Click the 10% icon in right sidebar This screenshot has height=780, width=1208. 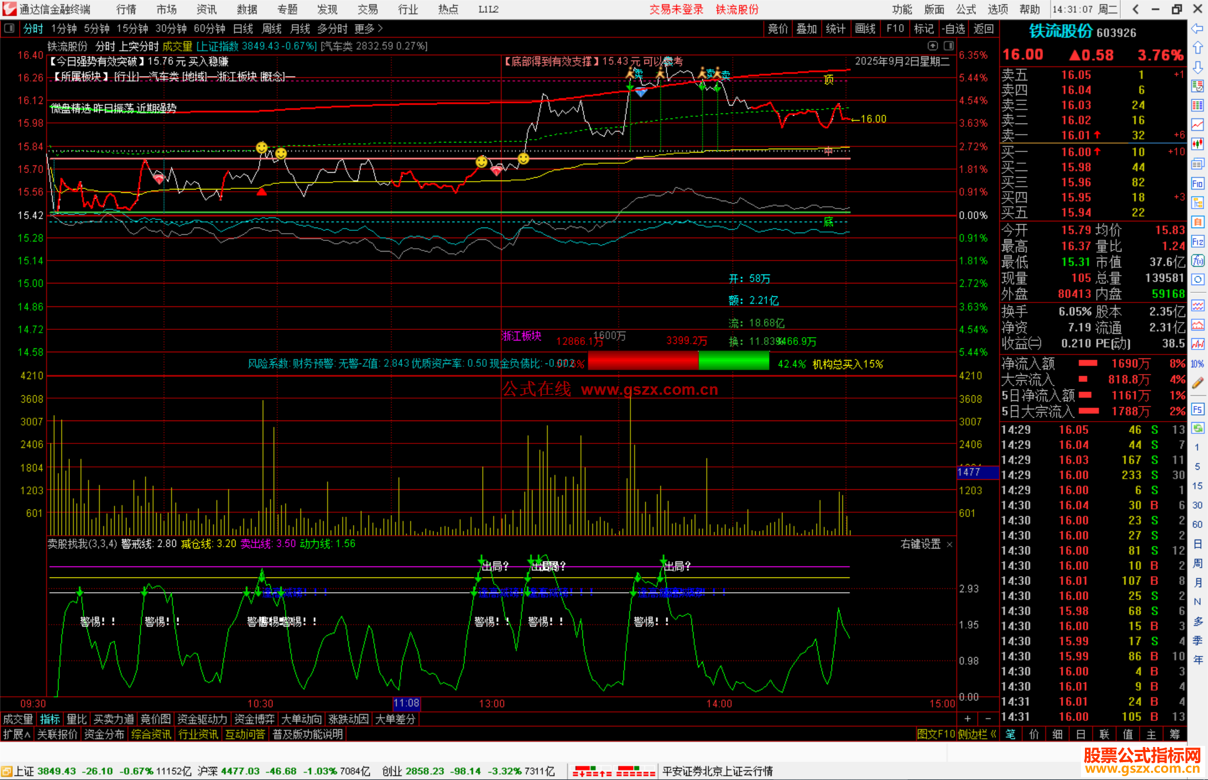(x=1197, y=363)
